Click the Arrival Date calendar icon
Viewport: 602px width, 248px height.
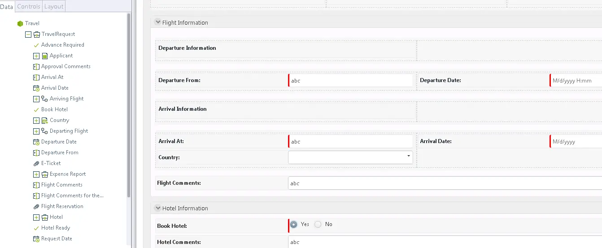[x=36, y=88]
